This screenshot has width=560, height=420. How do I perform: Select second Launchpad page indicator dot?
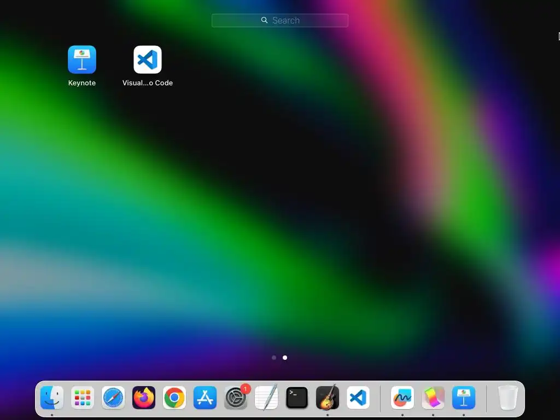(284, 358)
